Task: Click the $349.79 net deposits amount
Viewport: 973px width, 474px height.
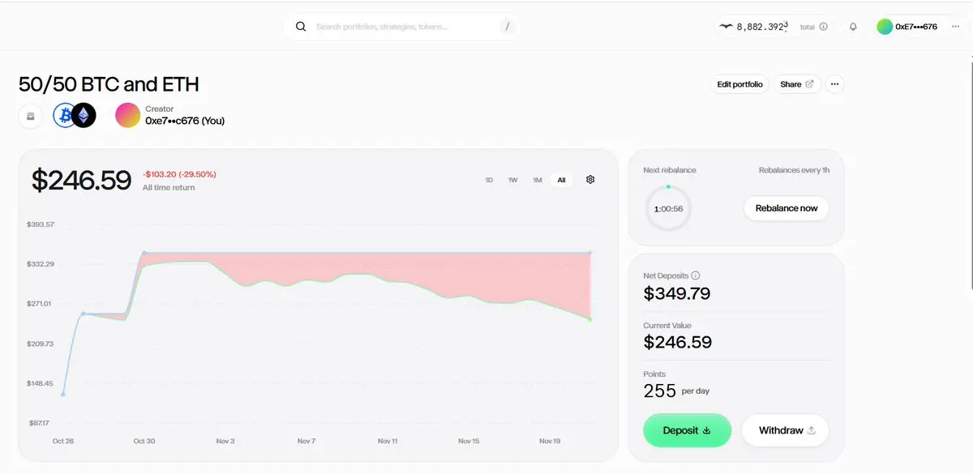Action: (677, 293)
